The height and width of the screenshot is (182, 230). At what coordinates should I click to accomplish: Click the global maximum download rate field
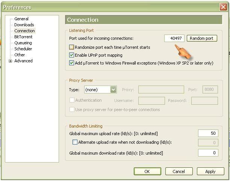[x=208, y=153]
